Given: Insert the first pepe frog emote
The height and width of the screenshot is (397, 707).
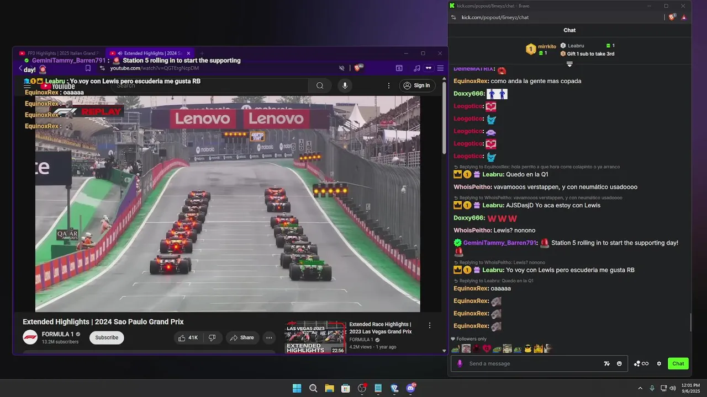Looking at the screenshot, I should pos(456,348).
